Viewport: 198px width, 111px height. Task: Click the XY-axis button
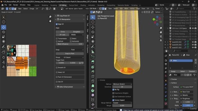coord(62,35)
